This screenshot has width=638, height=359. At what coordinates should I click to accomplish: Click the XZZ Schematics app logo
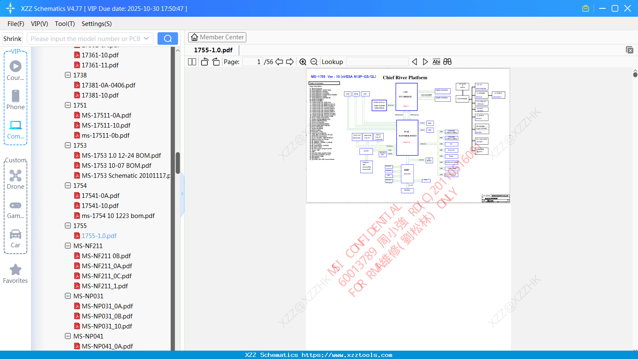[10, 8]
